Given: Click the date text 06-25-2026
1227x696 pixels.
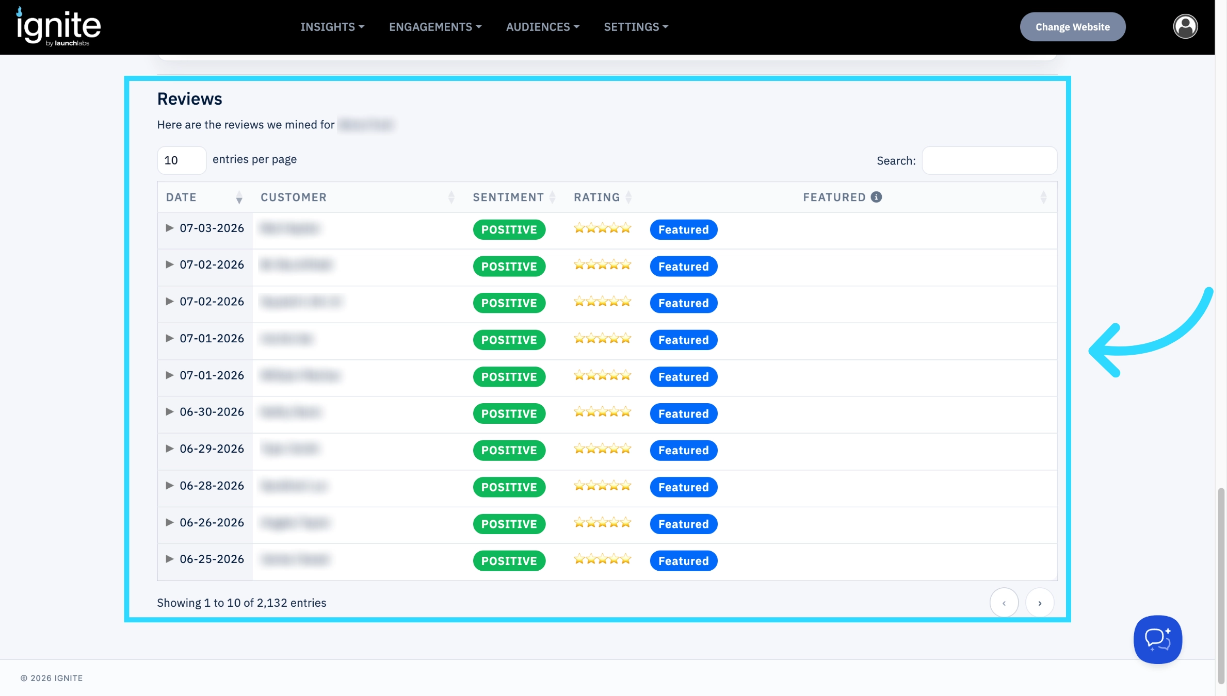Looking at the screenshot, I should [x=212, y=559].
